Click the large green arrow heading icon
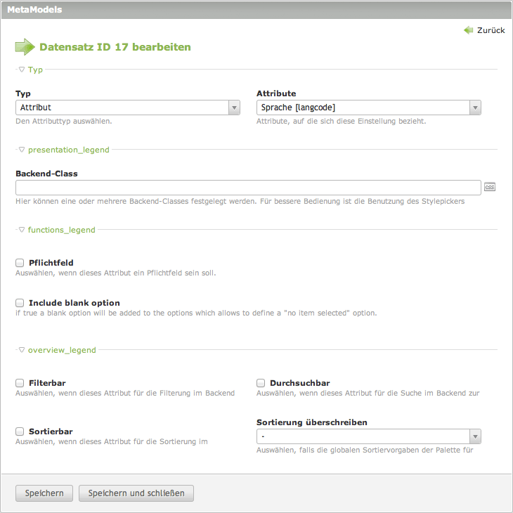Screen dimensions: 513x513 pos(25,47)
